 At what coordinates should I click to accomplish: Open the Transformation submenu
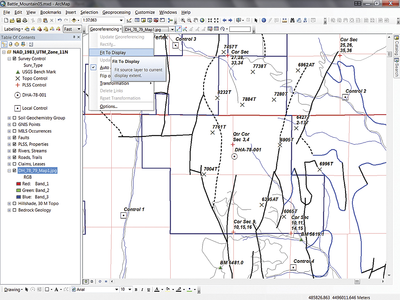coord(121,83)
